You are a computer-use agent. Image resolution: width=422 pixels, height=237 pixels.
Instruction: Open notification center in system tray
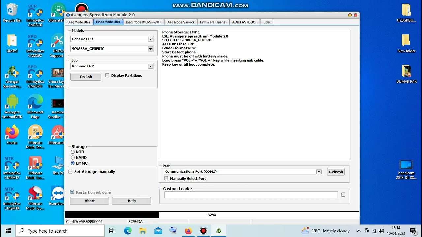tap(413, 231)
